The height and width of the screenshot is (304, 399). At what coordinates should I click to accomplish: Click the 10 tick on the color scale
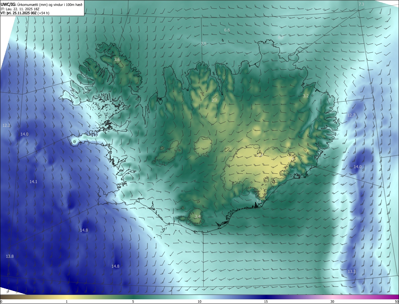click(199, 302)
